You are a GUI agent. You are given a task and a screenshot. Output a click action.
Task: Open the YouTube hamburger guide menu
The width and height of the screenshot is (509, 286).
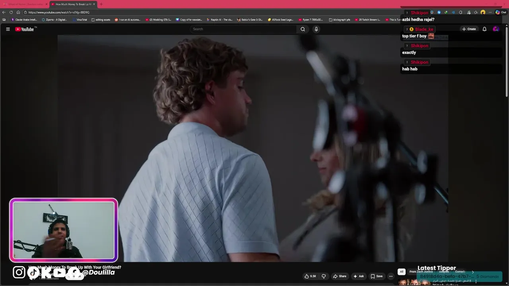[x=8, y=29]
